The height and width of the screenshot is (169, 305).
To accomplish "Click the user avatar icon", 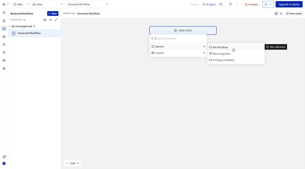I will point(4,163).
